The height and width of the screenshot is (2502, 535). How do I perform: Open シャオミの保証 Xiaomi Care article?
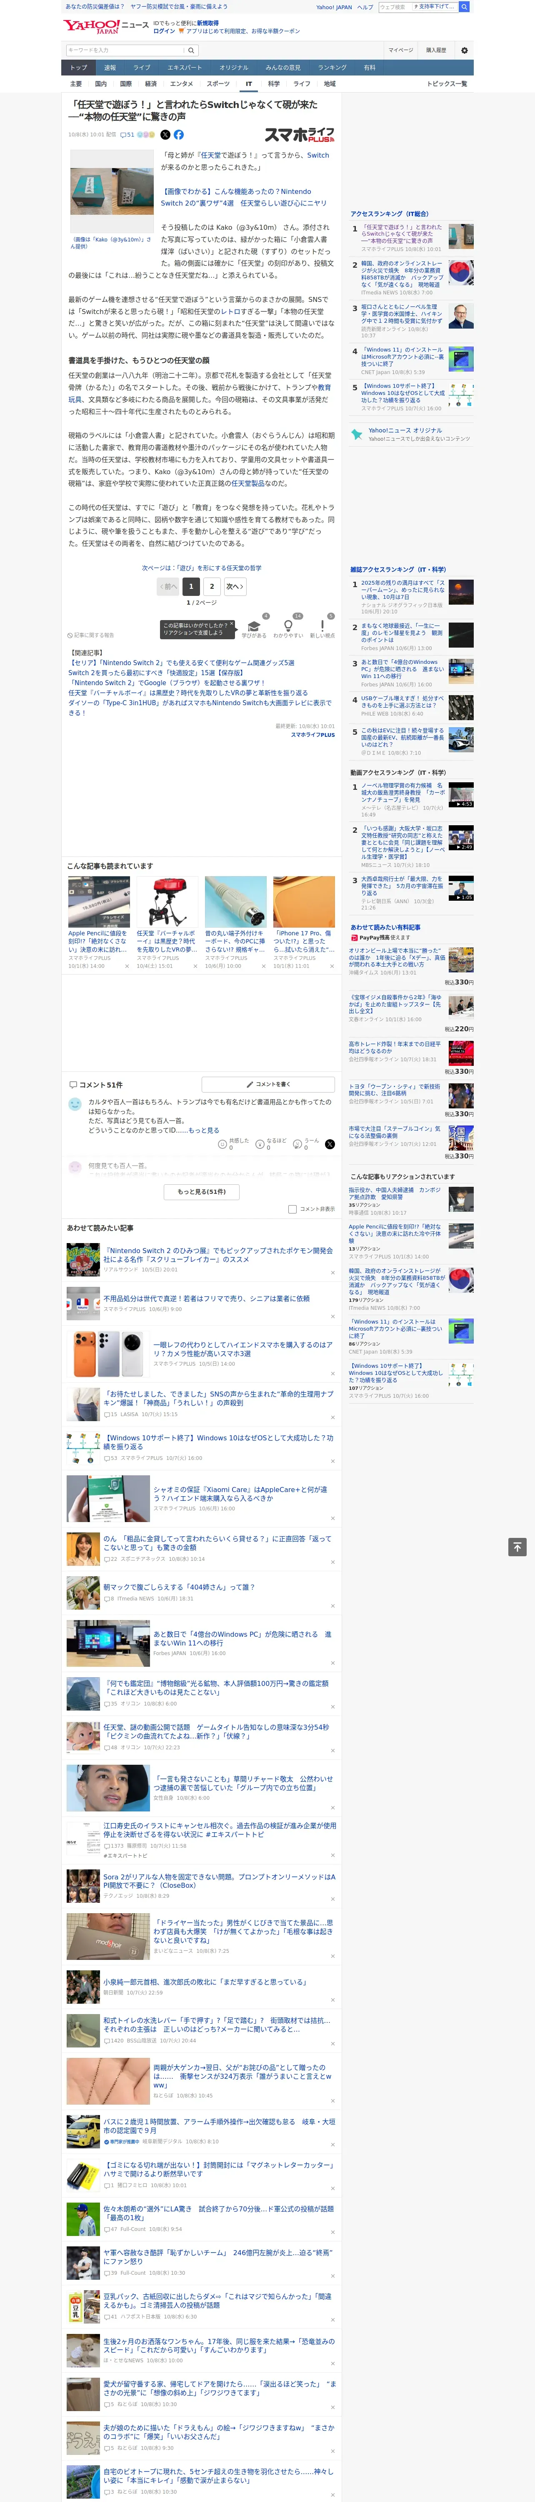(x=240, y=1493)
